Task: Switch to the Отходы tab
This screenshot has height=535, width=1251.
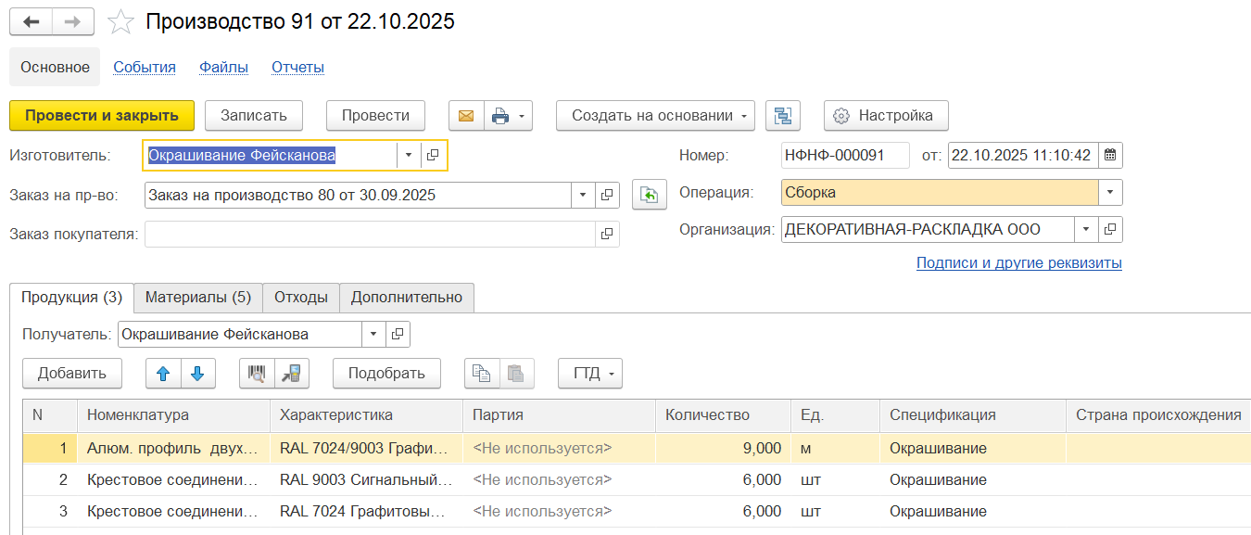Action: tap(300, 298)
